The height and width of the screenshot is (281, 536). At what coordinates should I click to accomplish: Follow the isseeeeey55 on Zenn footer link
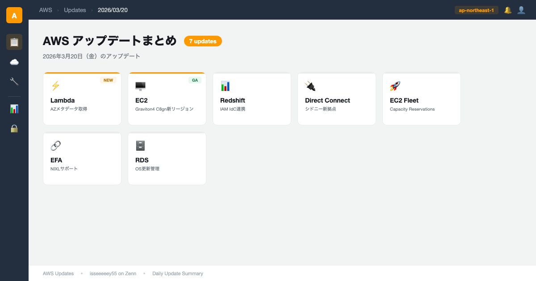coord(113,273)
